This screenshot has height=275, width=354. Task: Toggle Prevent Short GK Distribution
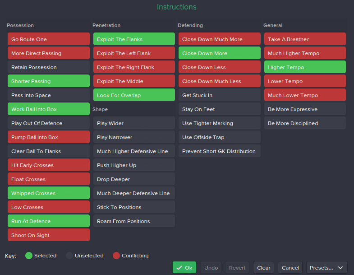tap(220, 151)
